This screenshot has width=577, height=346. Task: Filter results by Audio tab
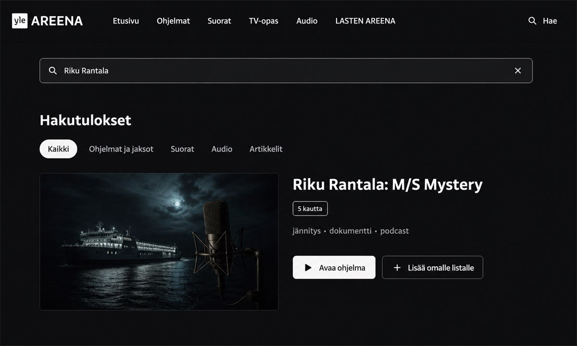(222, 149)
